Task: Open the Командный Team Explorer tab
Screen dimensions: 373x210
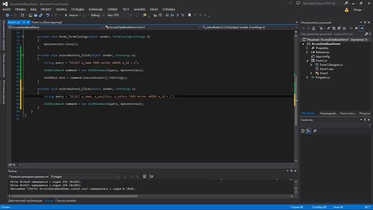Action: (329, 113)
